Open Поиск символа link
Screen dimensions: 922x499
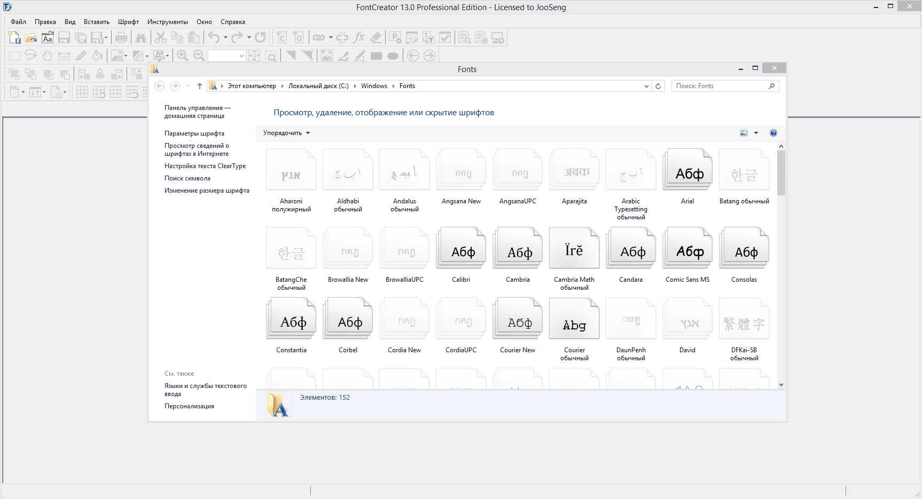[x=187, y=178]
